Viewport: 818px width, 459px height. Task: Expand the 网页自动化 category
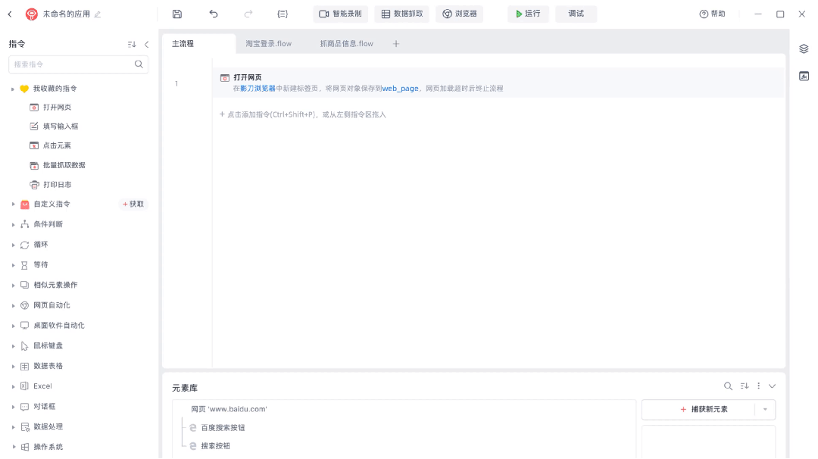pyautogui.click(x=13, y=306)
